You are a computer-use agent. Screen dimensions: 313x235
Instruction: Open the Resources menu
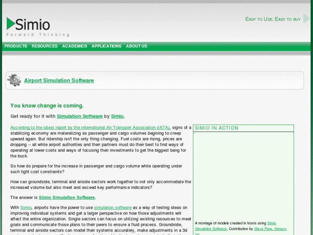[x=45, y=46]
